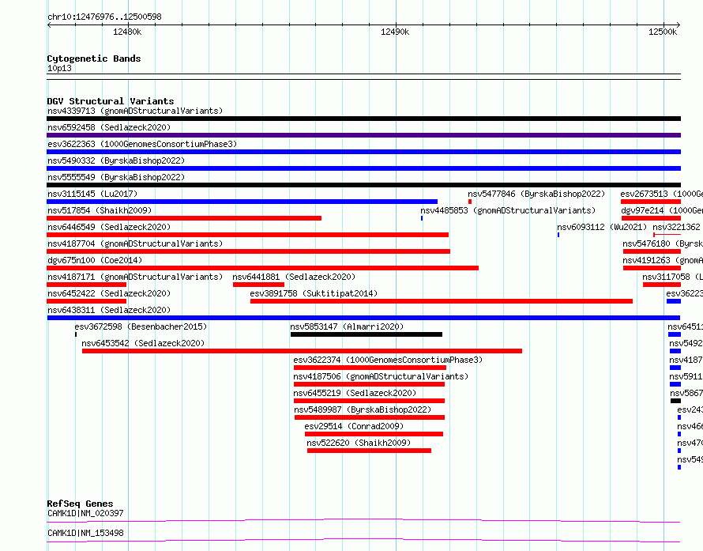Click the 12500k ruler tick label
This screenshot has width=703, height=551.
[x=663, y=32]
